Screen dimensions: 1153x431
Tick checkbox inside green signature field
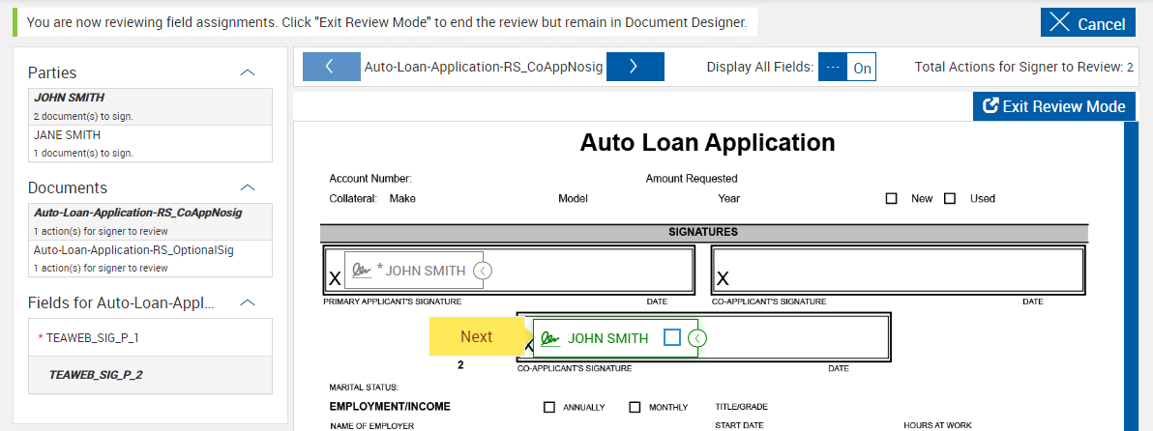(672, 337)
